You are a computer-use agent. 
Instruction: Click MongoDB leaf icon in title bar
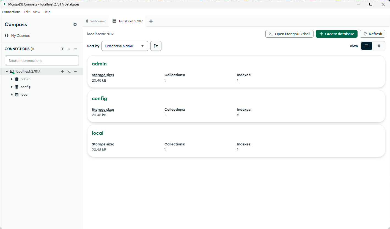point(5,4)
